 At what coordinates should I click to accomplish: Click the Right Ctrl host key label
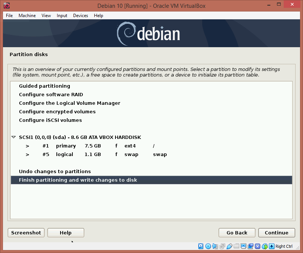pos(284,246)
